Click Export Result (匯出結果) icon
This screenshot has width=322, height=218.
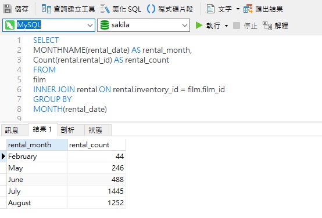248,9
